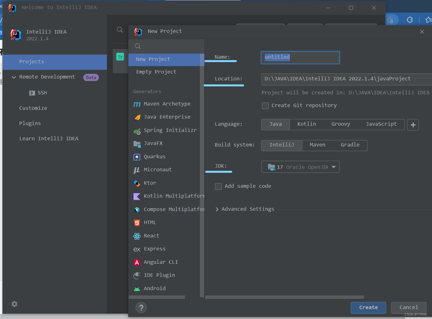
Task: Click the Create button
Action: pyautogui.click(x=368, y=308)
